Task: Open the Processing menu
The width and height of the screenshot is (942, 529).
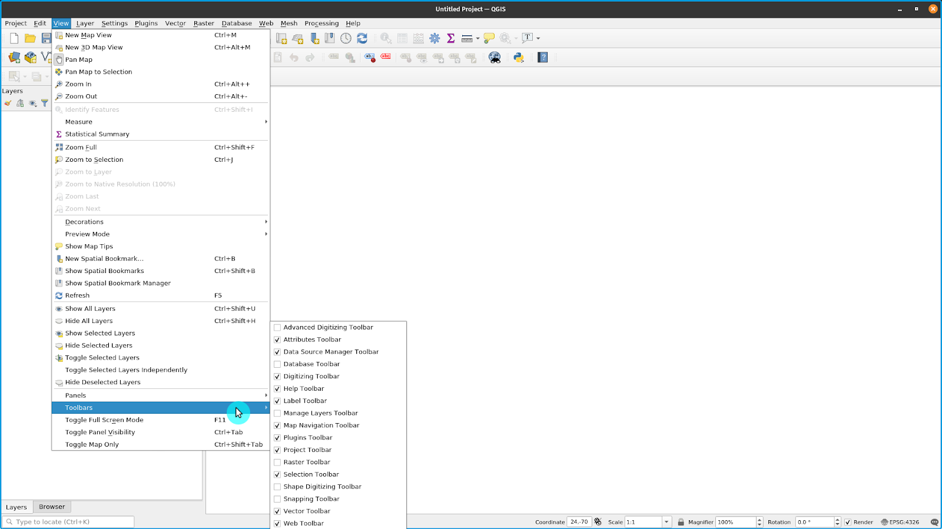Action: coord(321,24)
